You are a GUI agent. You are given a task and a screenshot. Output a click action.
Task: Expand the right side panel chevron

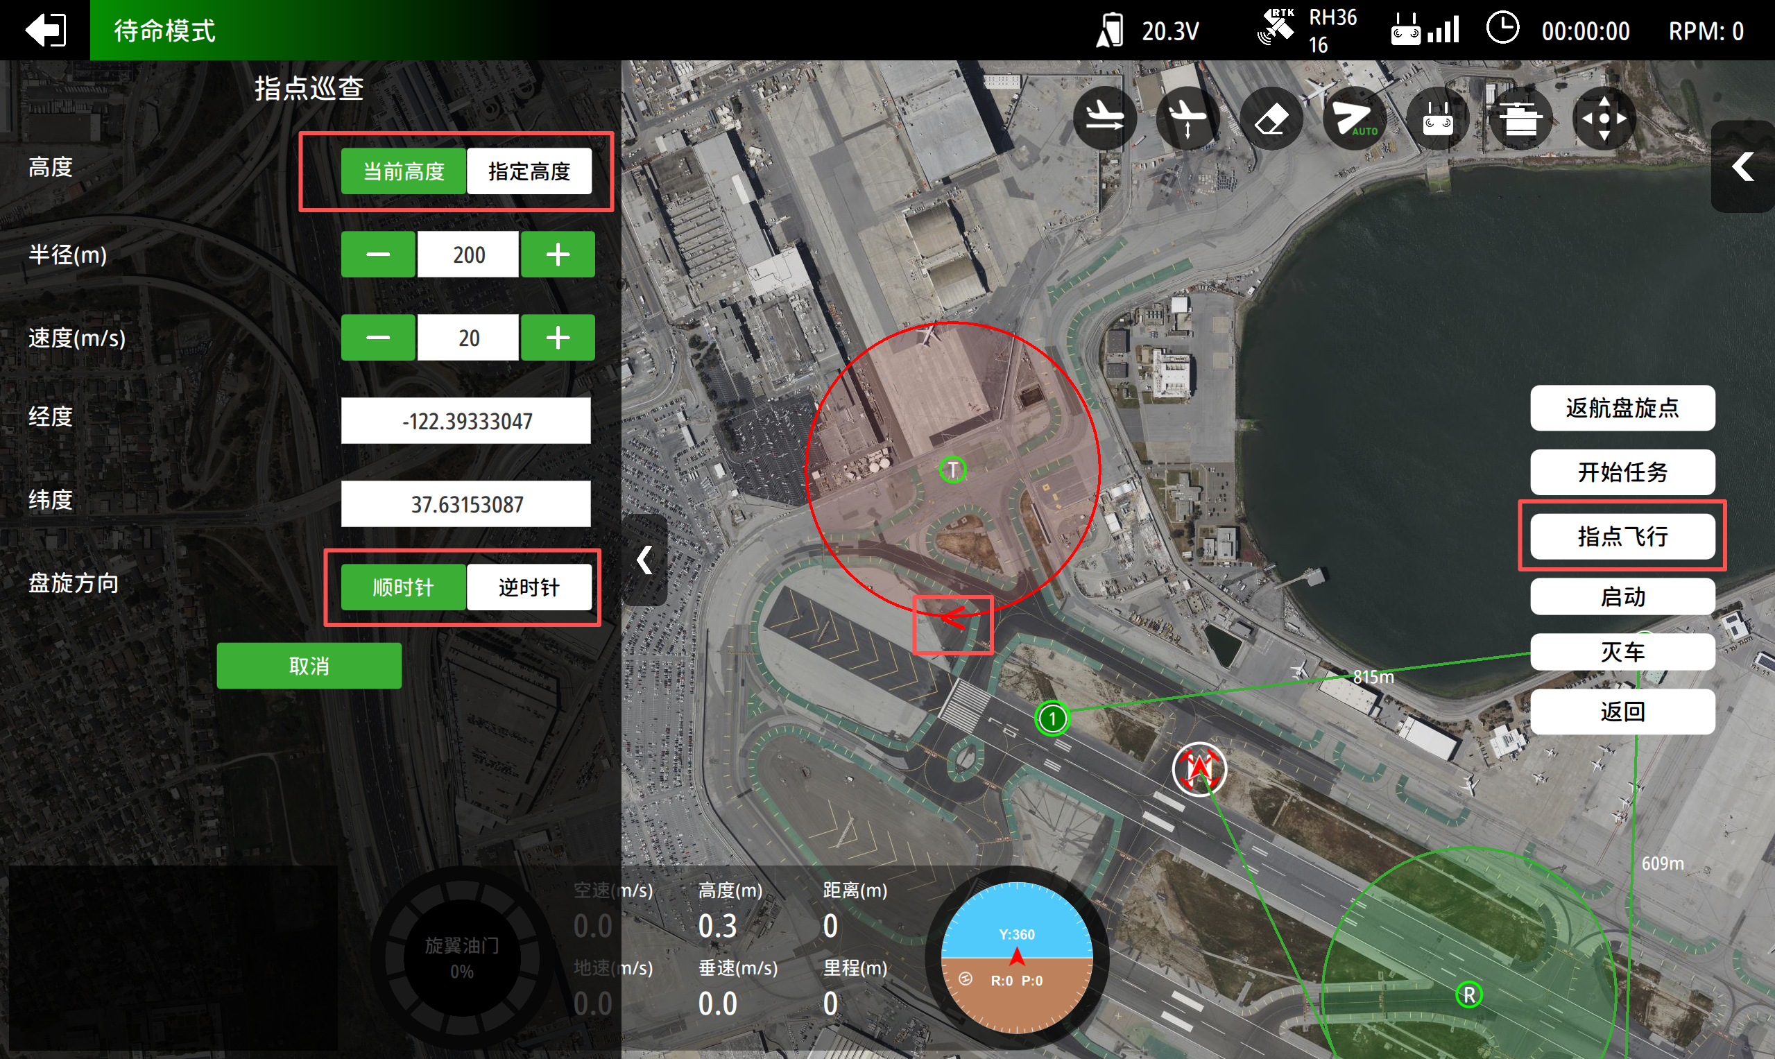point(1743,167)
